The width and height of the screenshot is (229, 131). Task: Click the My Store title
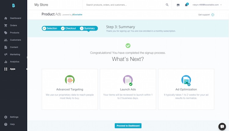pos(41,5)
